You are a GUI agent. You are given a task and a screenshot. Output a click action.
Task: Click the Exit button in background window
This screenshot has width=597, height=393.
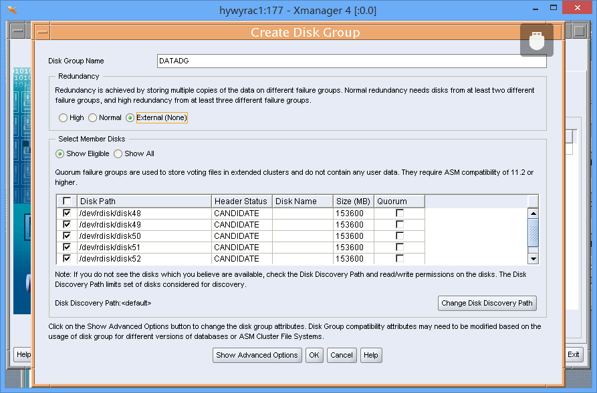pos(573,354)
